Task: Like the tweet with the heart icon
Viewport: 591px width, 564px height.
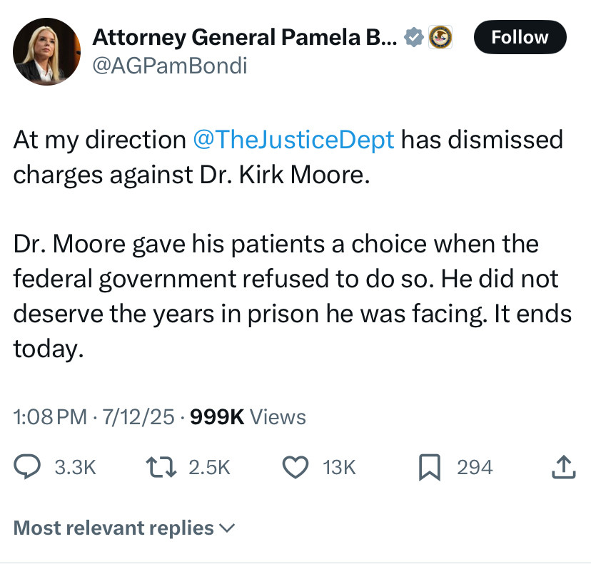Action: point(295,467)
